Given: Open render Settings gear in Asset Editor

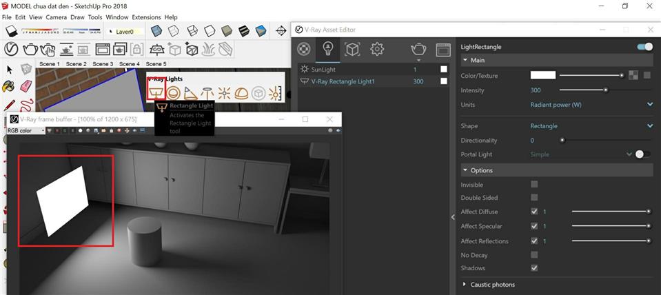Looking at the screenshot, I should click(377, 49).
